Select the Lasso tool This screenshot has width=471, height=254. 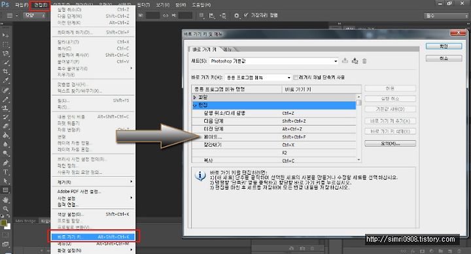click(5, 54)
